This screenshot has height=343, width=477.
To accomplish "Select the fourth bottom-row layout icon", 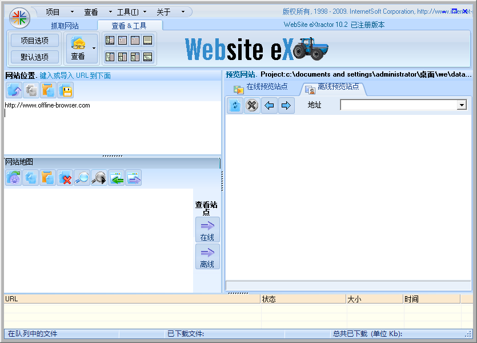I will pos(147,57).
